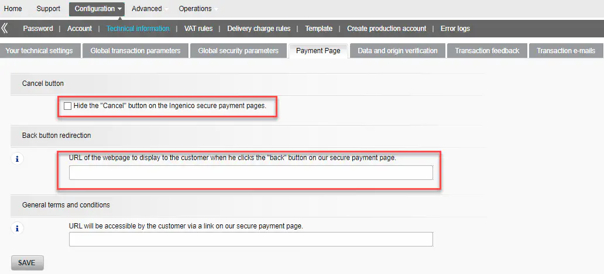Viewport: 604px width, 274px height.
Task: Open Delivery charge rules page
Action: [259, 29]
